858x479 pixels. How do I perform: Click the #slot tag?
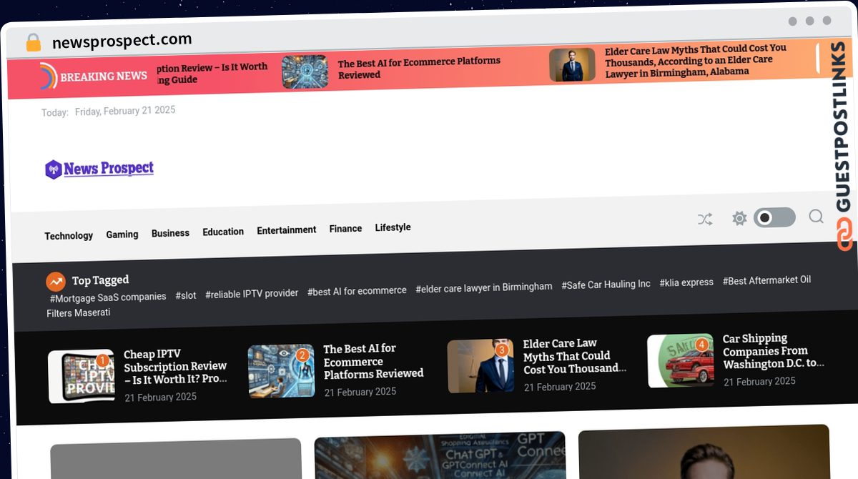click(x=186, y=295)
